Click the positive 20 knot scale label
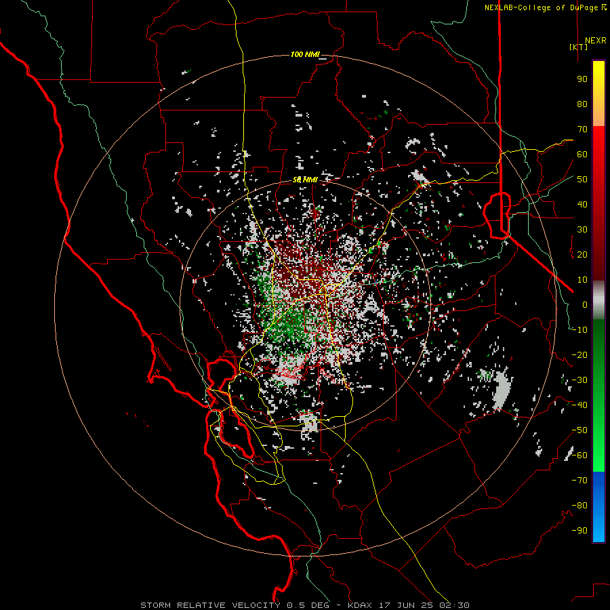610x610 pixels. [x=582, y=254]
